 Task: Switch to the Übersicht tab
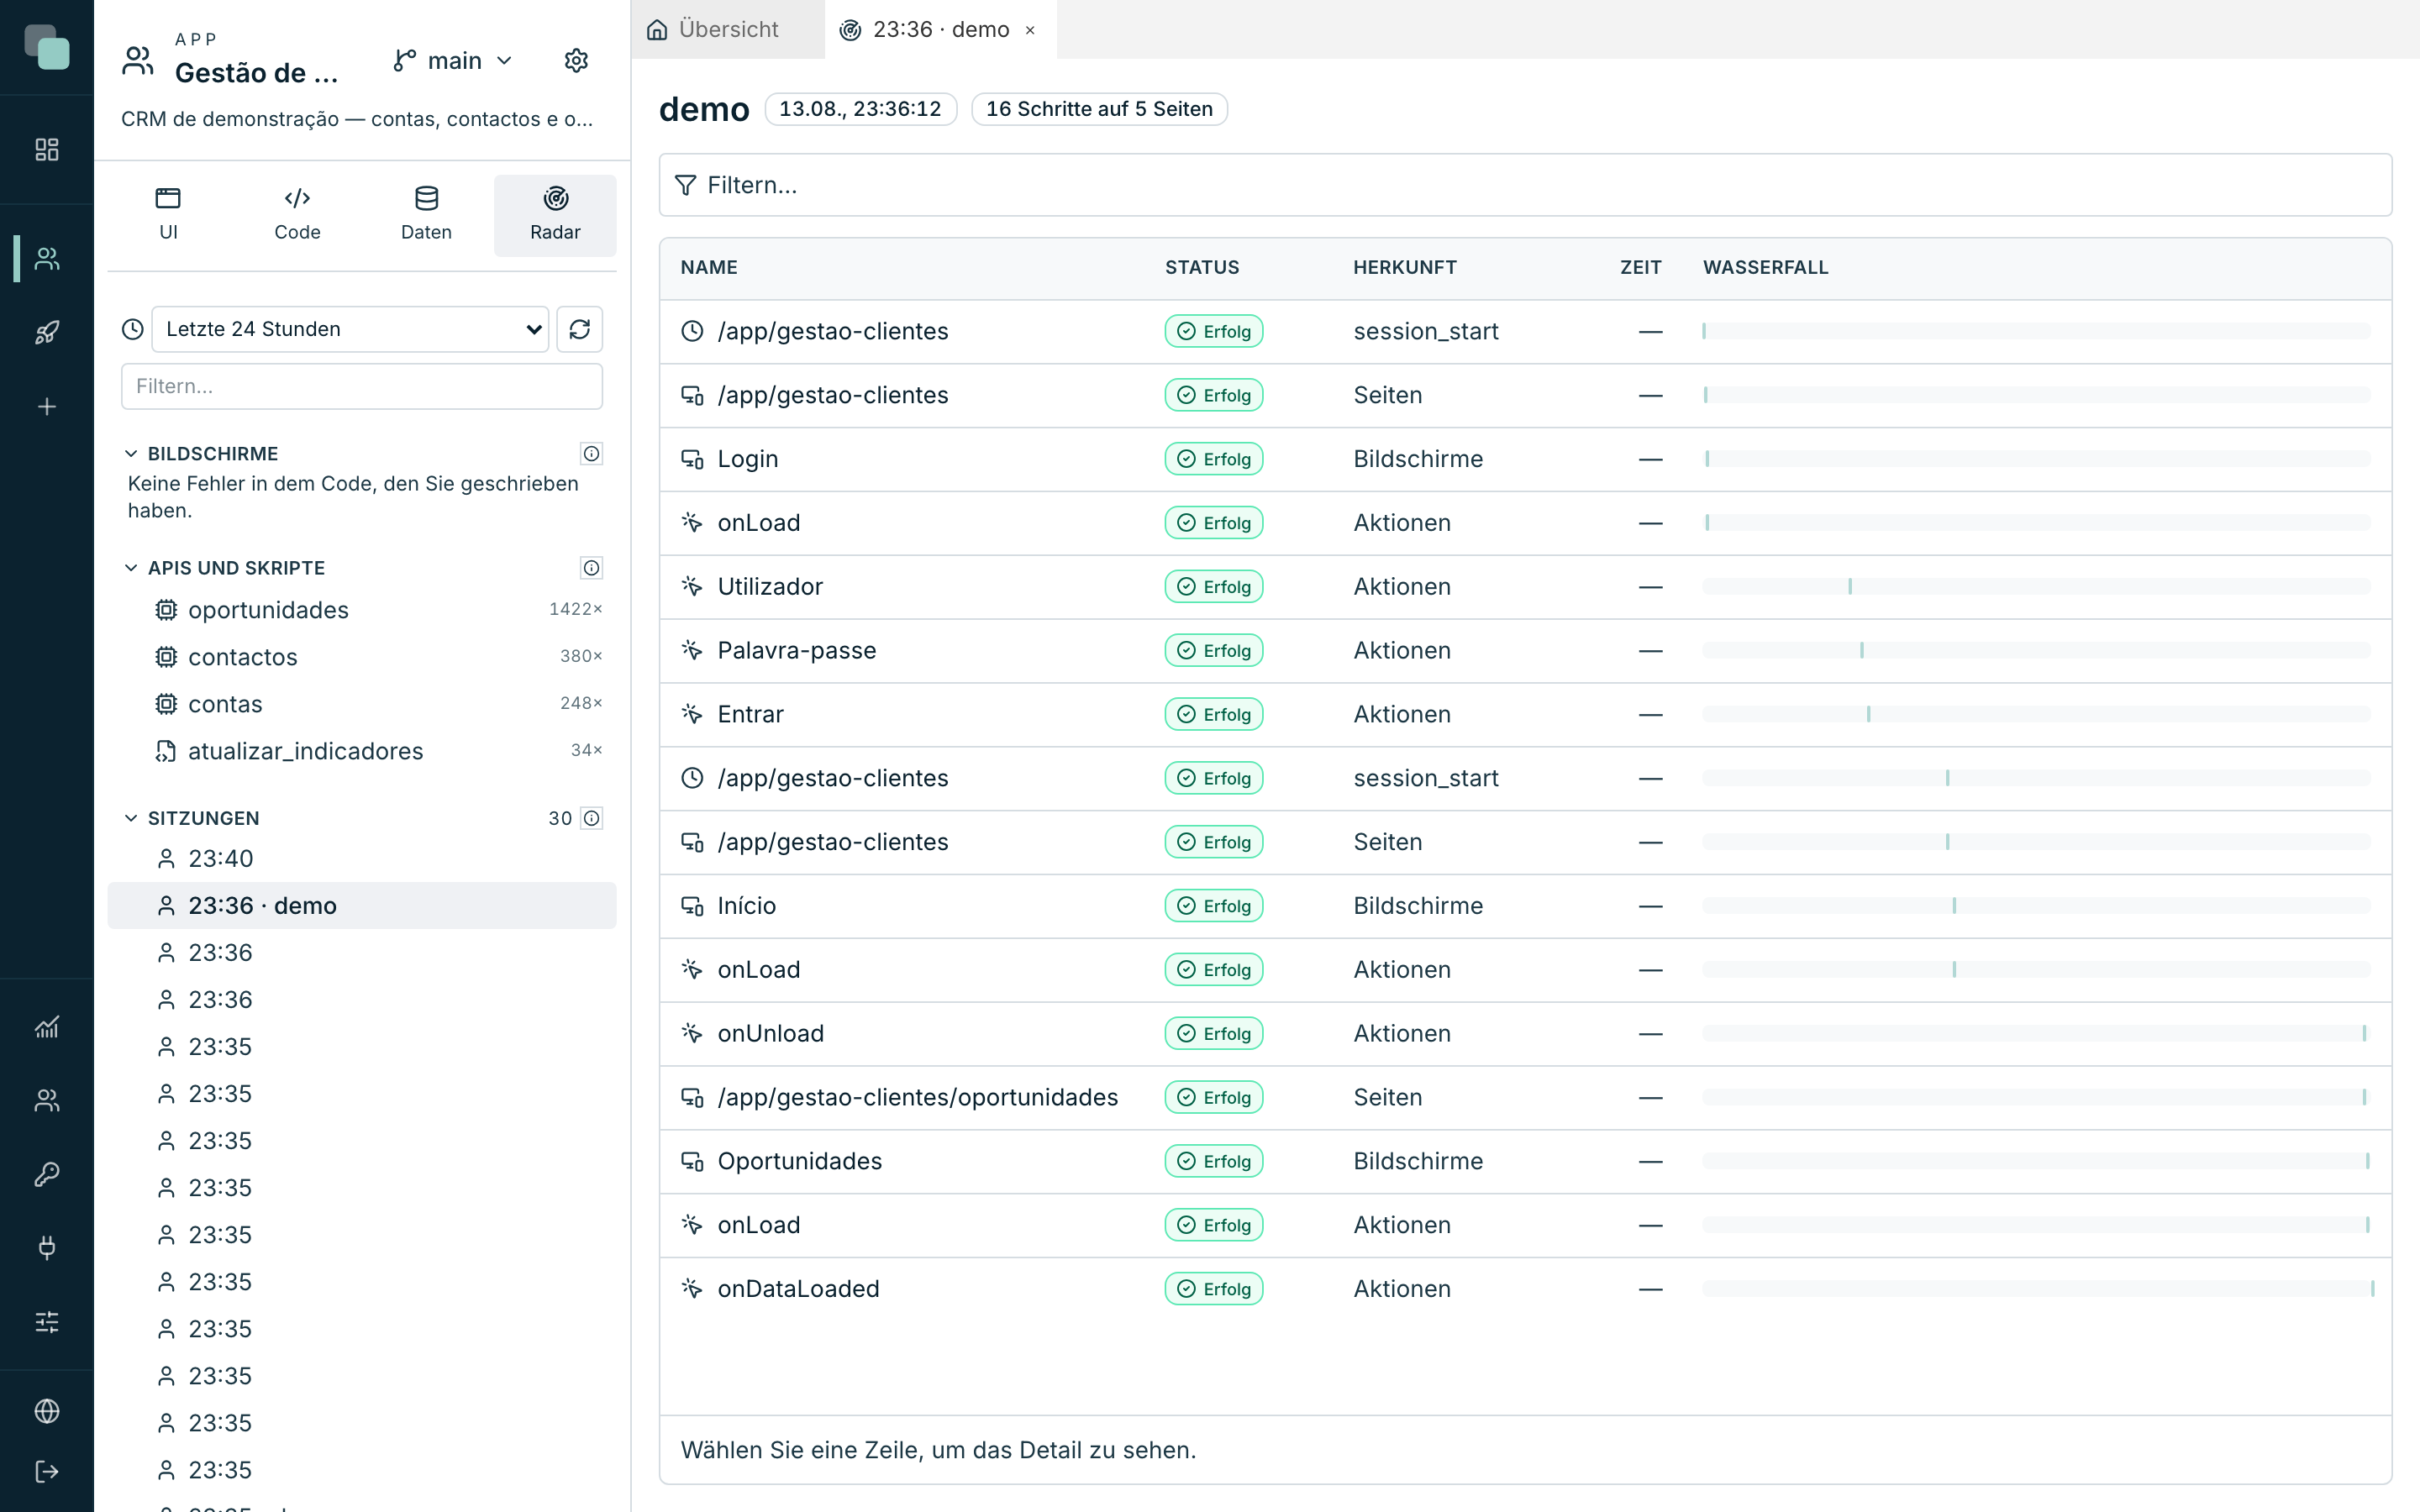(x=713, y=29)
